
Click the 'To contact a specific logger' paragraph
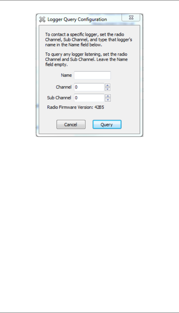89,39
